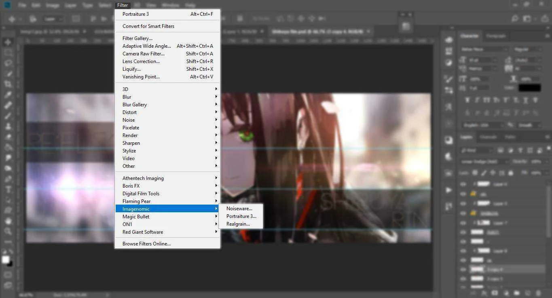Choose Portraiture 3... in Imagenomic submenu
This screenshot has width=552, height=298.
tap(241, 216)
